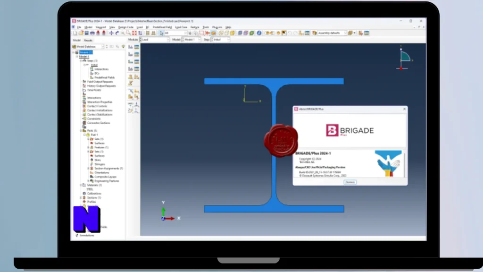
Task: Open the Load Case menu
Action: point(181,27)
